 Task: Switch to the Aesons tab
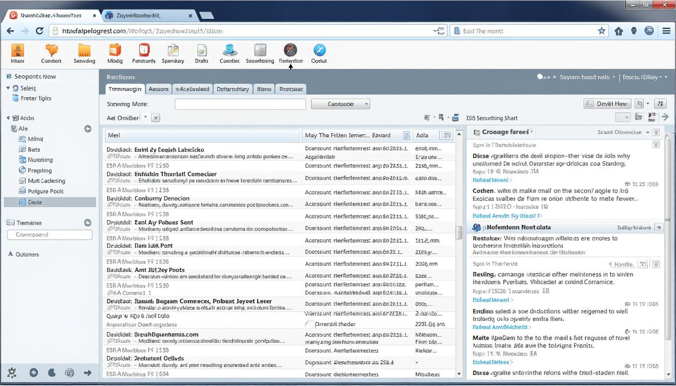[x=158, y=89]
